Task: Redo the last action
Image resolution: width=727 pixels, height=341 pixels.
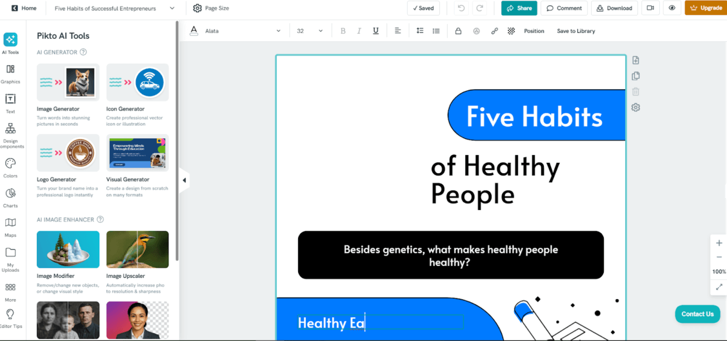Action: tap(480, 8)
